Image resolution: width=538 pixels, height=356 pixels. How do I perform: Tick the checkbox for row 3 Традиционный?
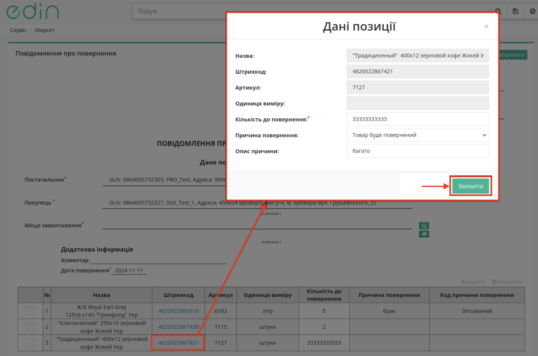tap(30, 343)
